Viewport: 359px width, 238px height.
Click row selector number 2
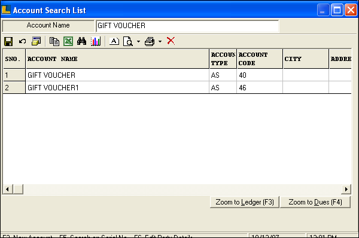tap(14, 88)
